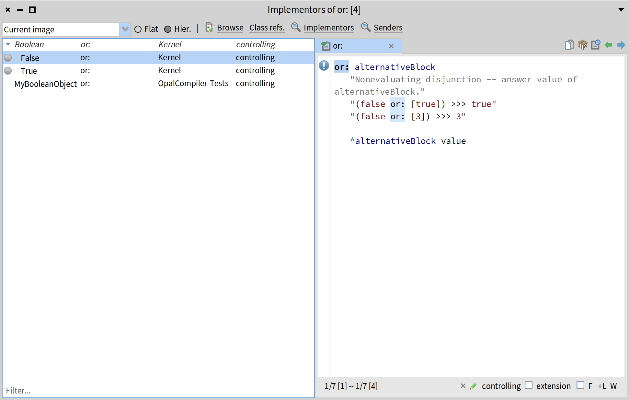
Task: Collapse the Boolean tree node
Action: click(x=8, y=44)
